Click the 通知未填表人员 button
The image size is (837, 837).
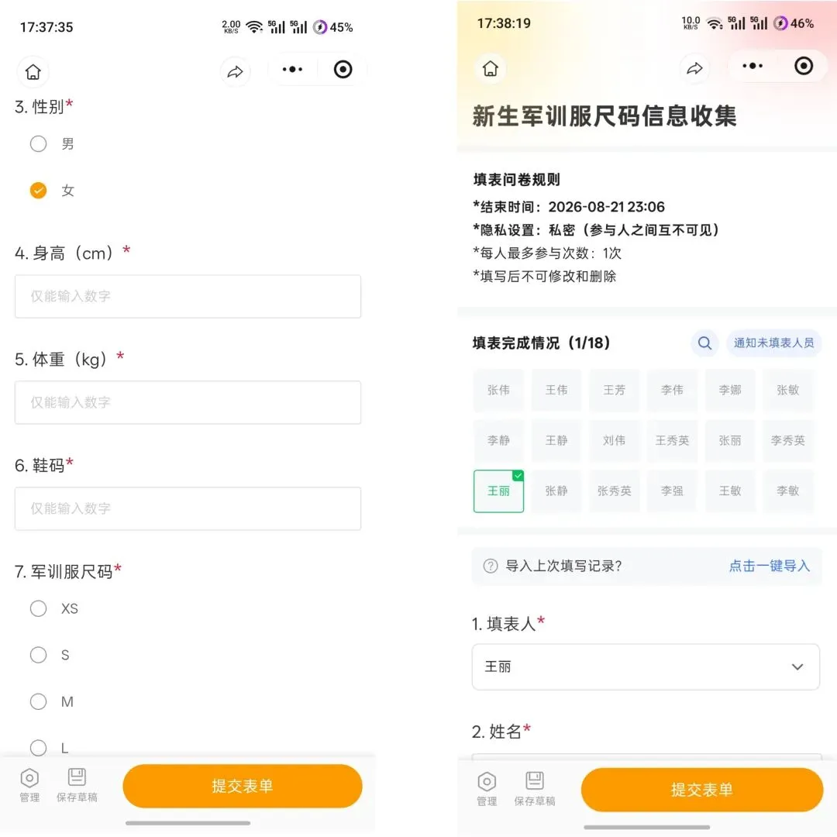point(773,343)
